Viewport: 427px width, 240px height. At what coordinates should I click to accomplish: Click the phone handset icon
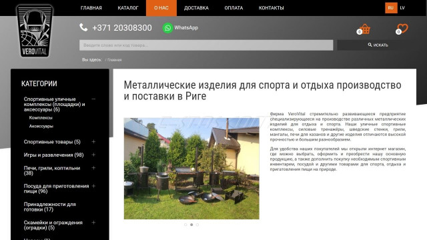point(83,27)
